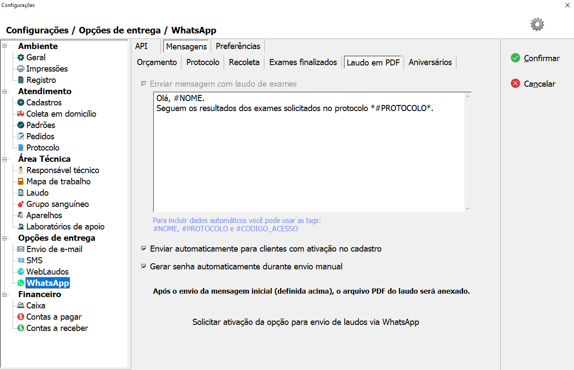The width and height of the screenshot is (574, 370).
Task: Click the Laudo report icon in tree
Action: (21, 193)
